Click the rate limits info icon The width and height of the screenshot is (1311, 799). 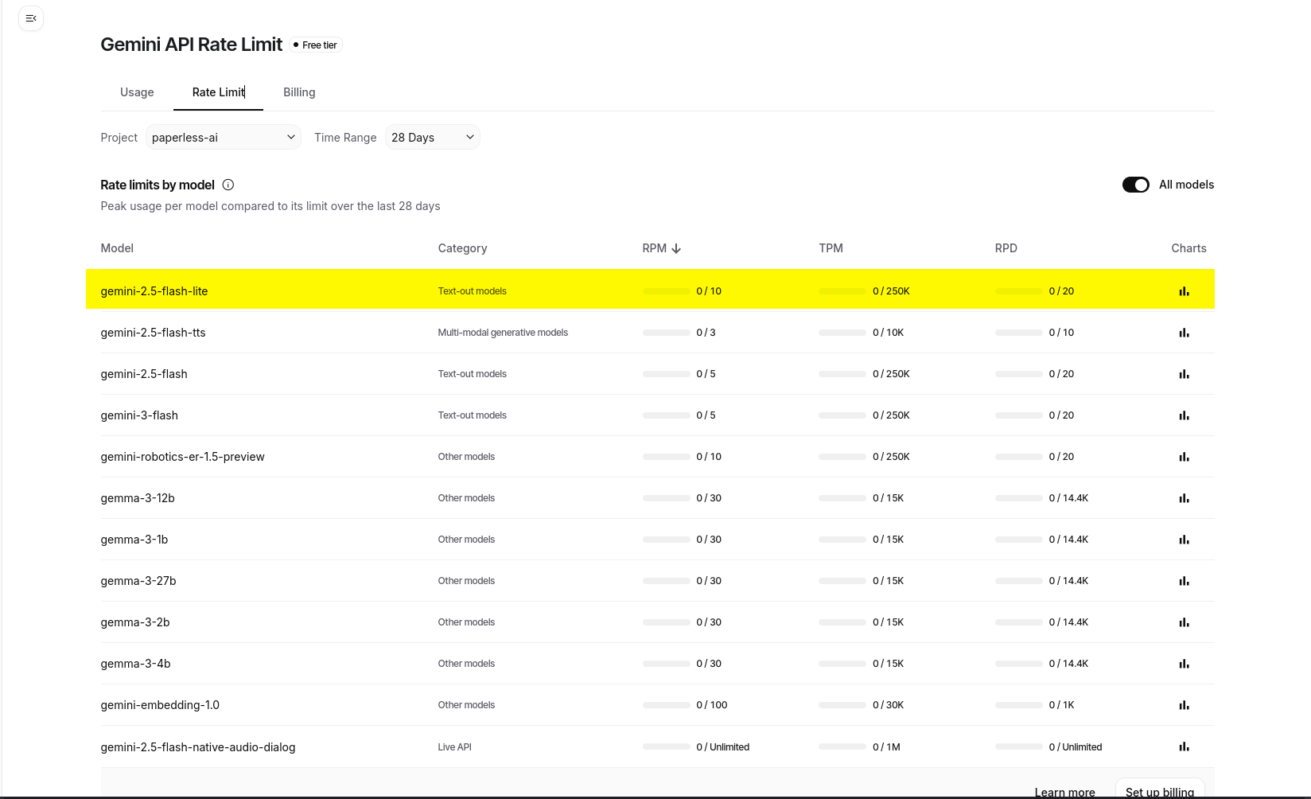tap(228, 185)
